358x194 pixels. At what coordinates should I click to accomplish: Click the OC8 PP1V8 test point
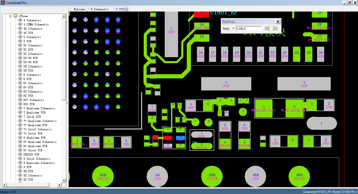tap(103, 177)
